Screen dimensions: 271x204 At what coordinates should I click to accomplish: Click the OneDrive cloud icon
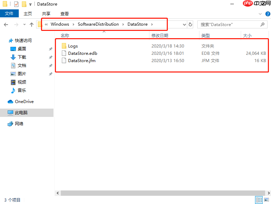pos(10,102)
